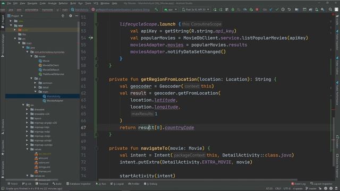
Task: Fold the navigateTo function at line 70
Action: click(97, 149)
